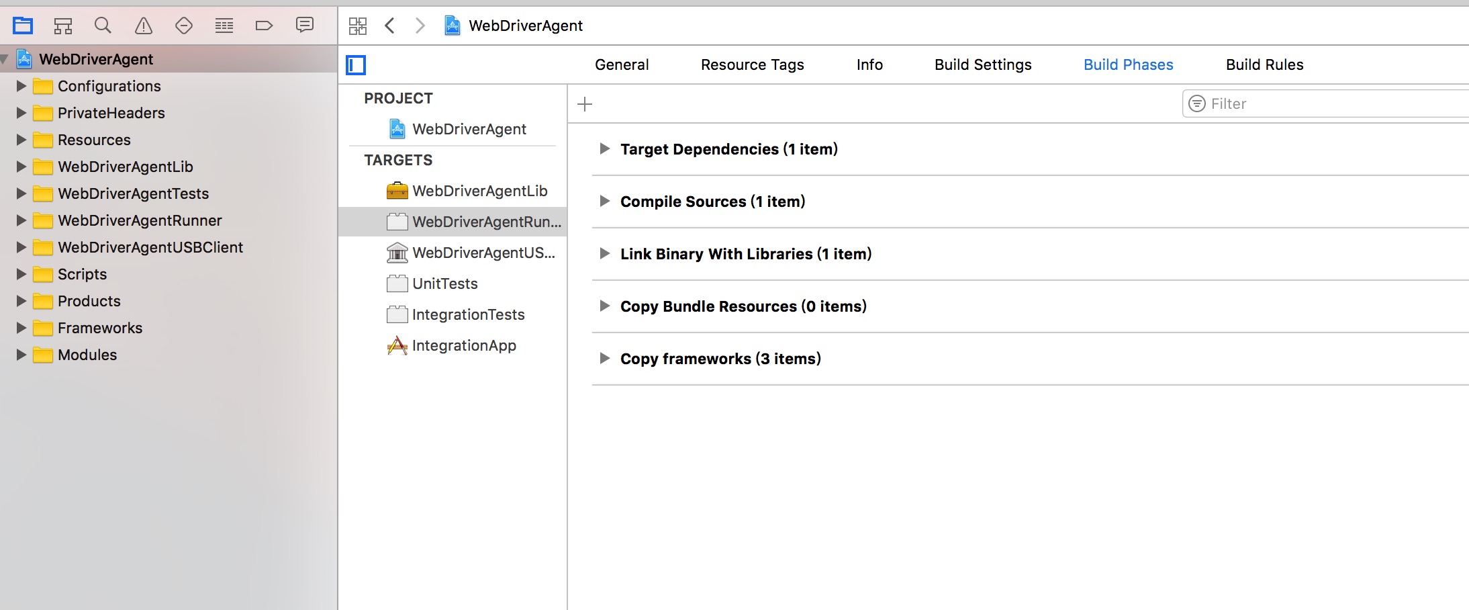1469x610 pixels.
Task: Open the Test navigator diamond icon
Action: (183, 26)
